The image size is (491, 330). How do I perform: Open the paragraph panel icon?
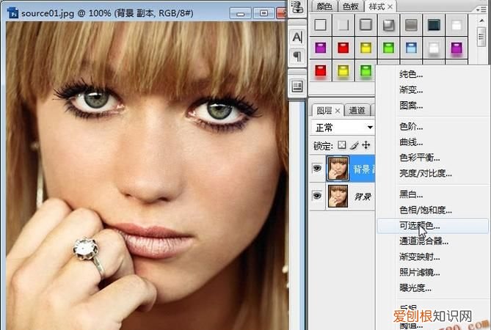tap(297, 56)
